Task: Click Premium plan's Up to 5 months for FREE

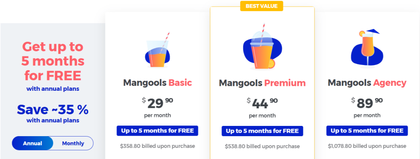Action: click(x=262, y=131)
